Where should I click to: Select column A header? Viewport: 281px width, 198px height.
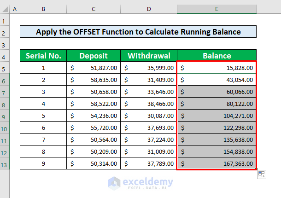[x=14, y=9]
